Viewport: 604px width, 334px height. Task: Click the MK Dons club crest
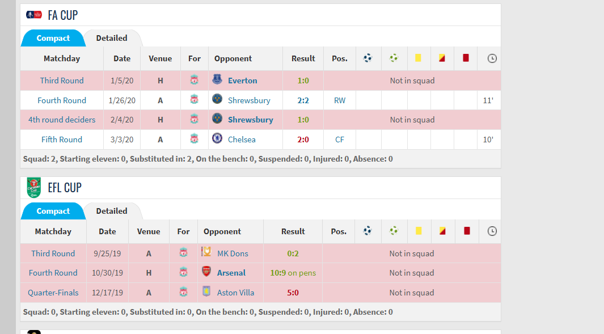coord(206,252)
